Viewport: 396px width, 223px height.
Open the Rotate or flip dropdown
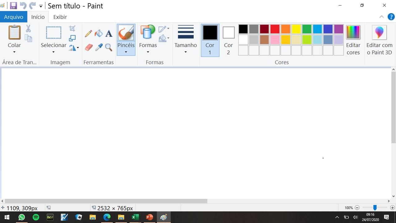74,48
